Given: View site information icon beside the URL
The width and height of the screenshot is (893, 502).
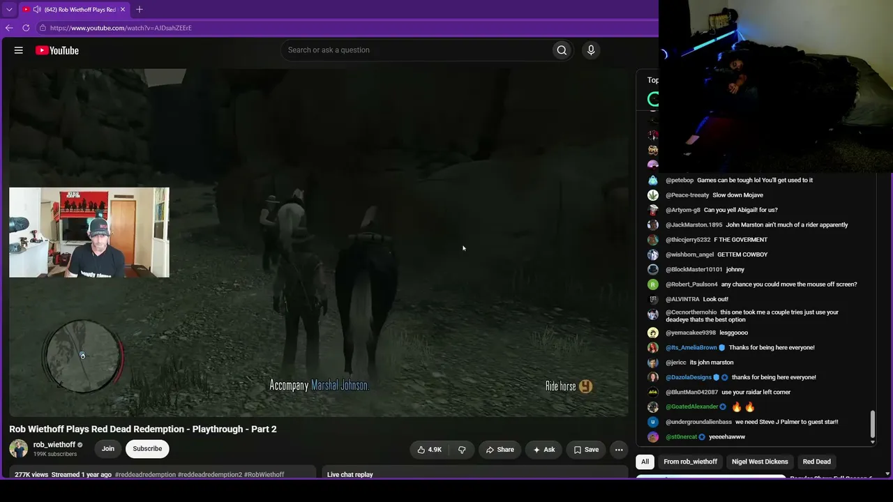Looking at the screenshot, I should 43,28.
